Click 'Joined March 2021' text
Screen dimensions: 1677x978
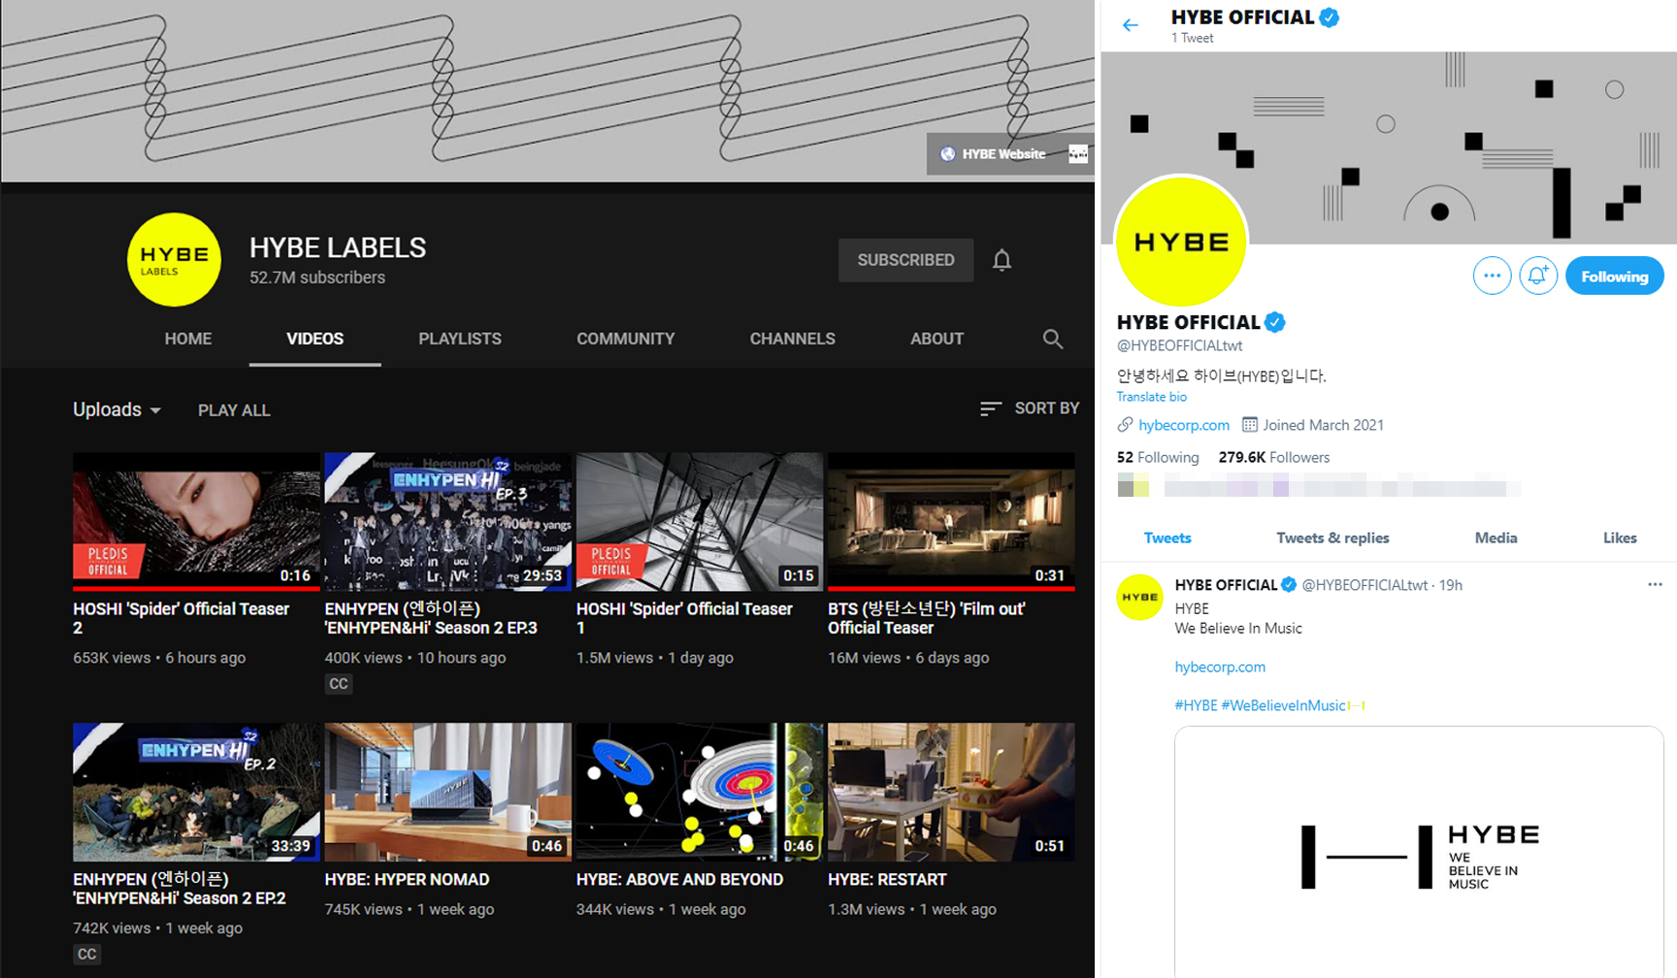click(x=1323, y=425)
